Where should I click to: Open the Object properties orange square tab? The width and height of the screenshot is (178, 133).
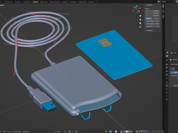[x=167, y=82]
